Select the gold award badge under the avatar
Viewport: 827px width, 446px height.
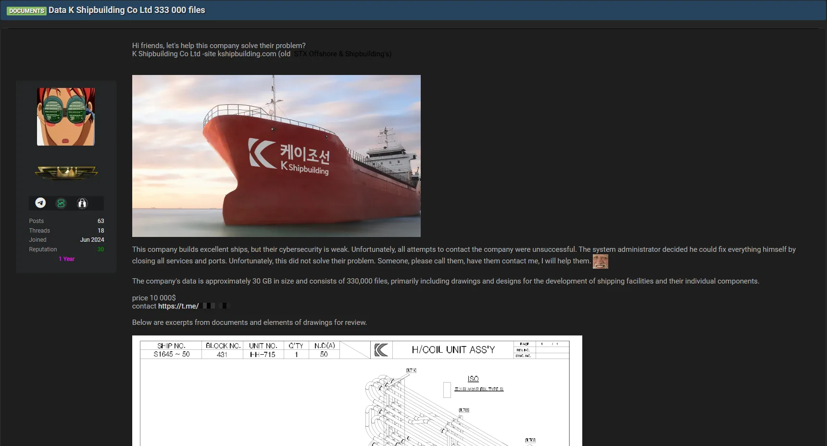(66, 173)
